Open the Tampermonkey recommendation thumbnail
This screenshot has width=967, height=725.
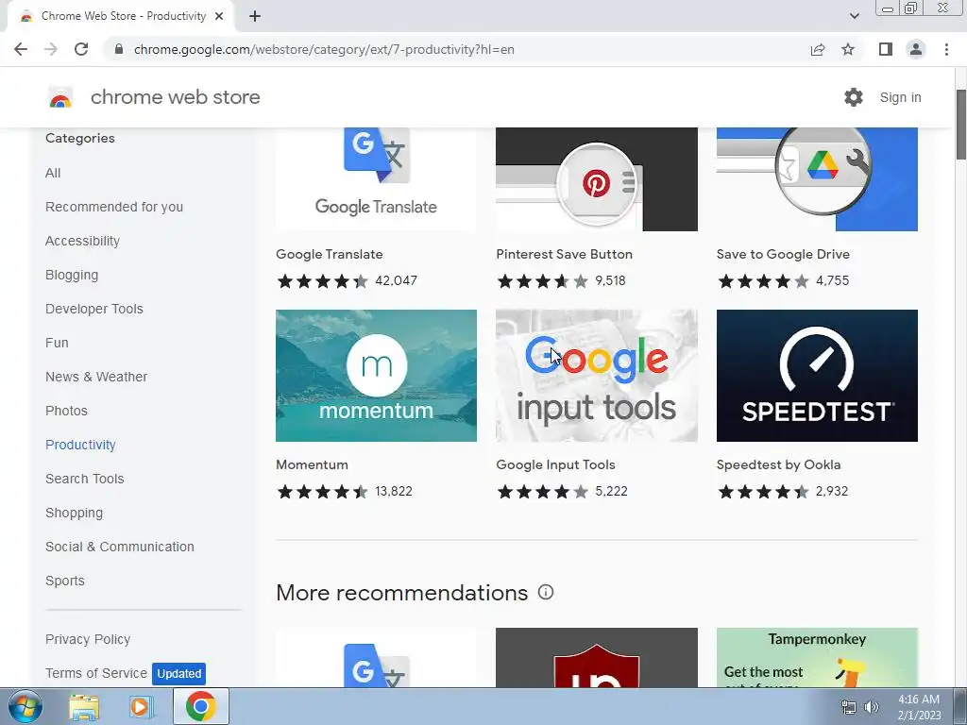point(817,657)
